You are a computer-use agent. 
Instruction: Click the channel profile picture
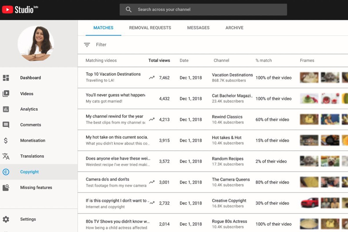36,43
